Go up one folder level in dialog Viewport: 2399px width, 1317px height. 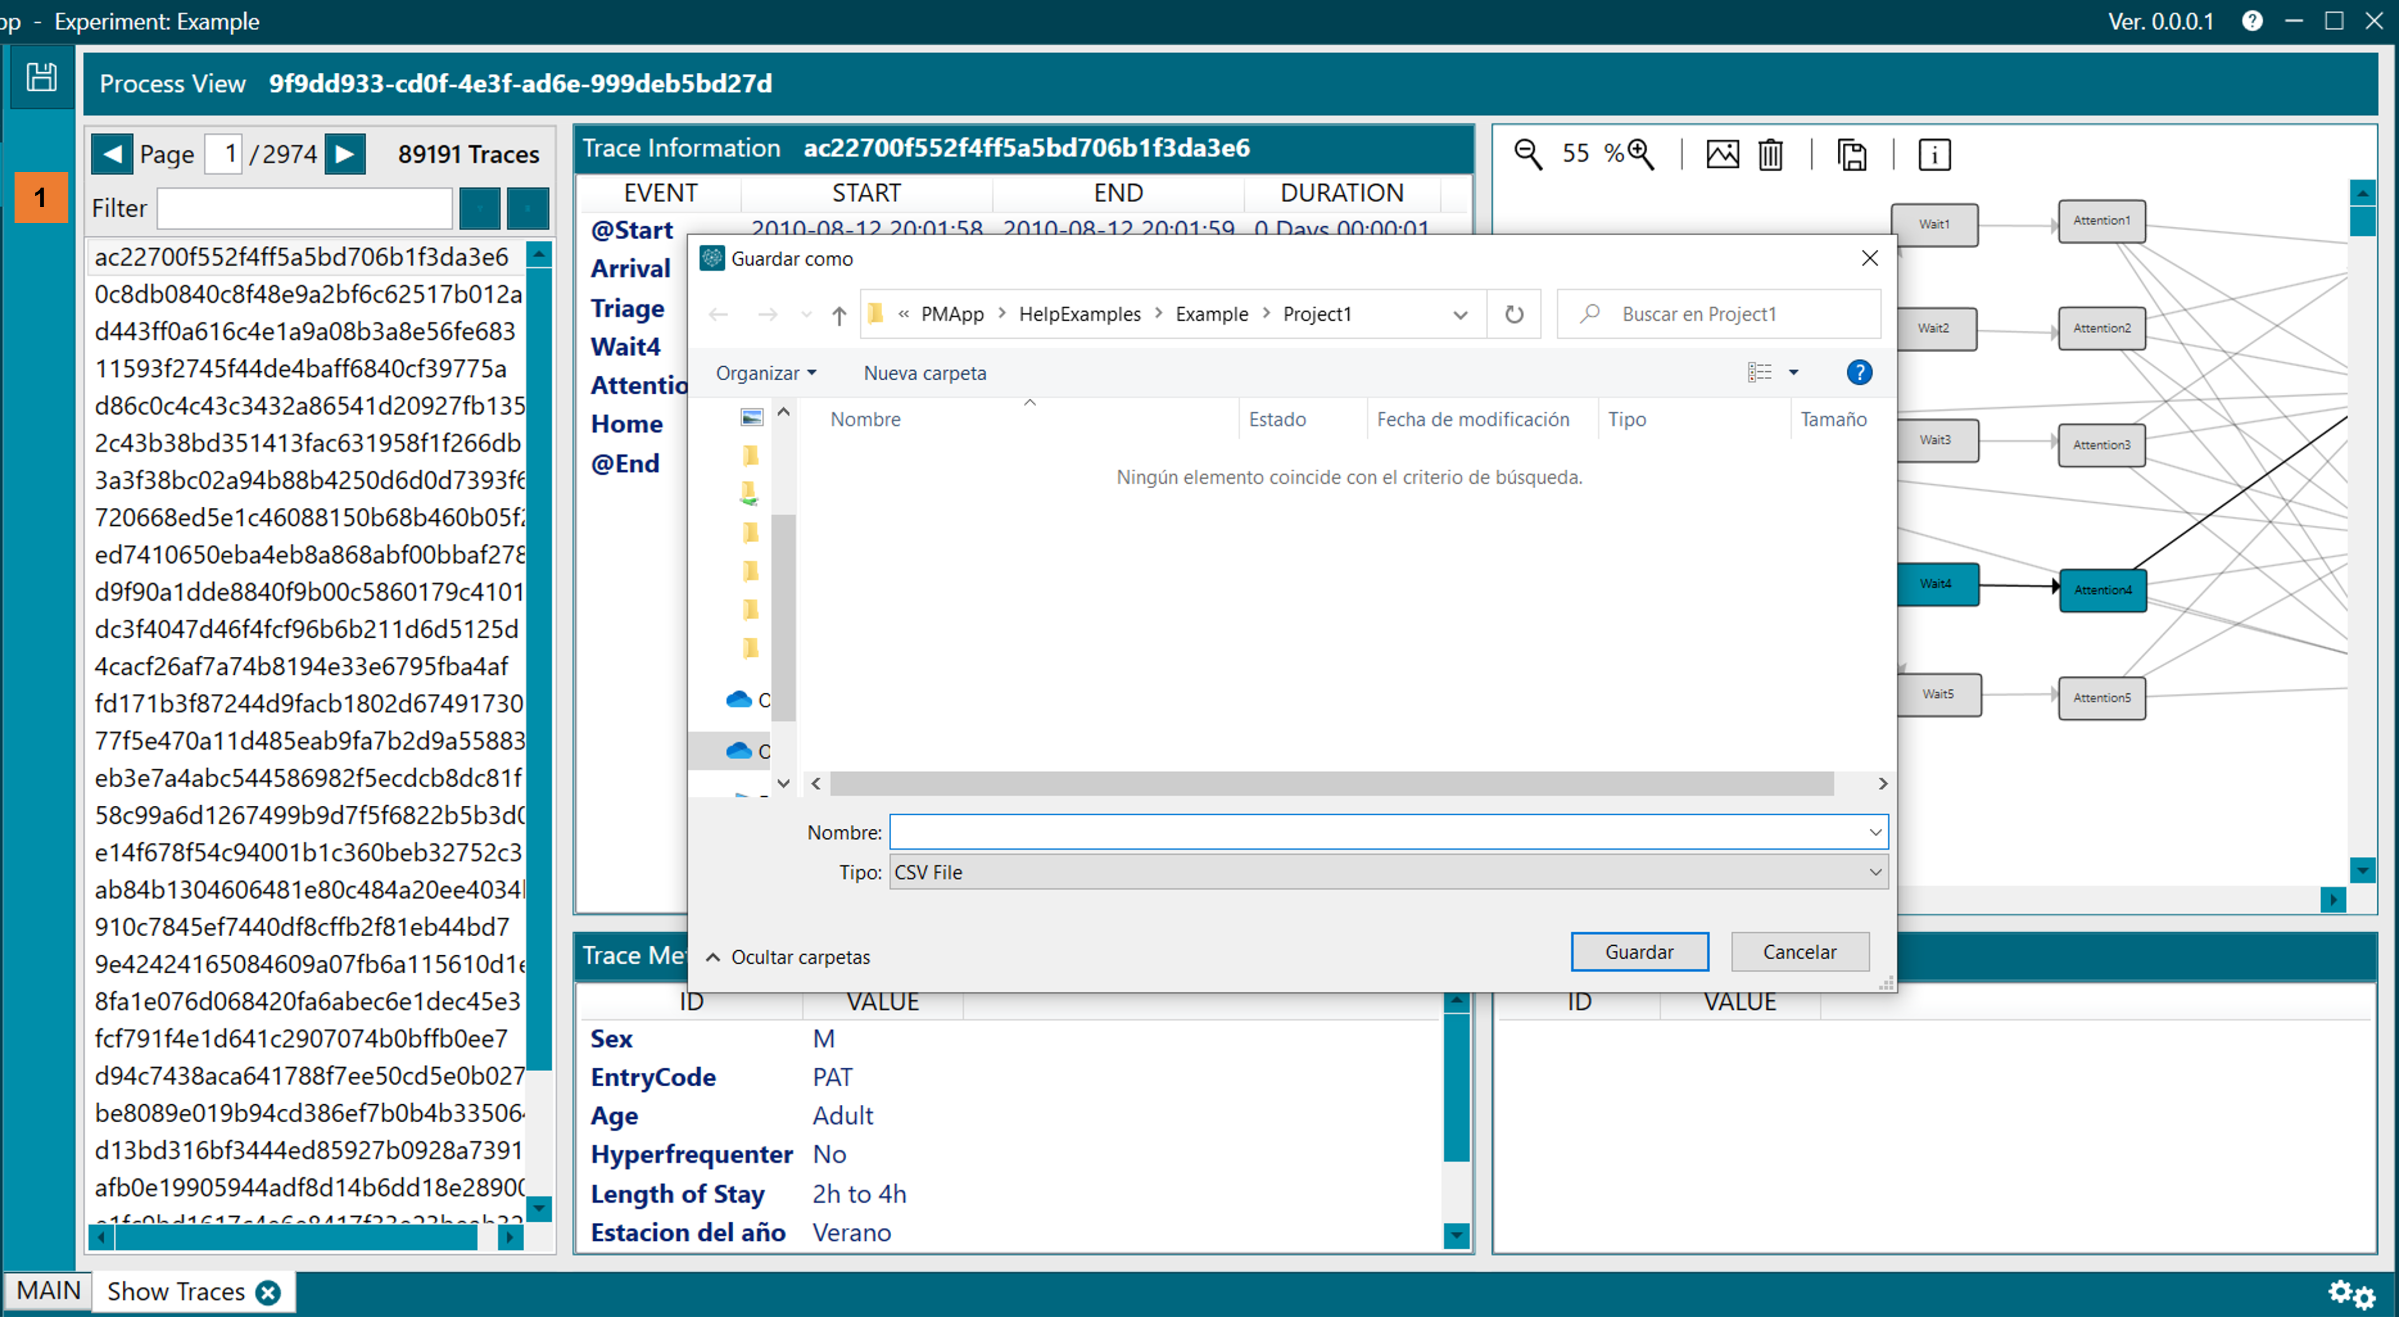(839, 315)
